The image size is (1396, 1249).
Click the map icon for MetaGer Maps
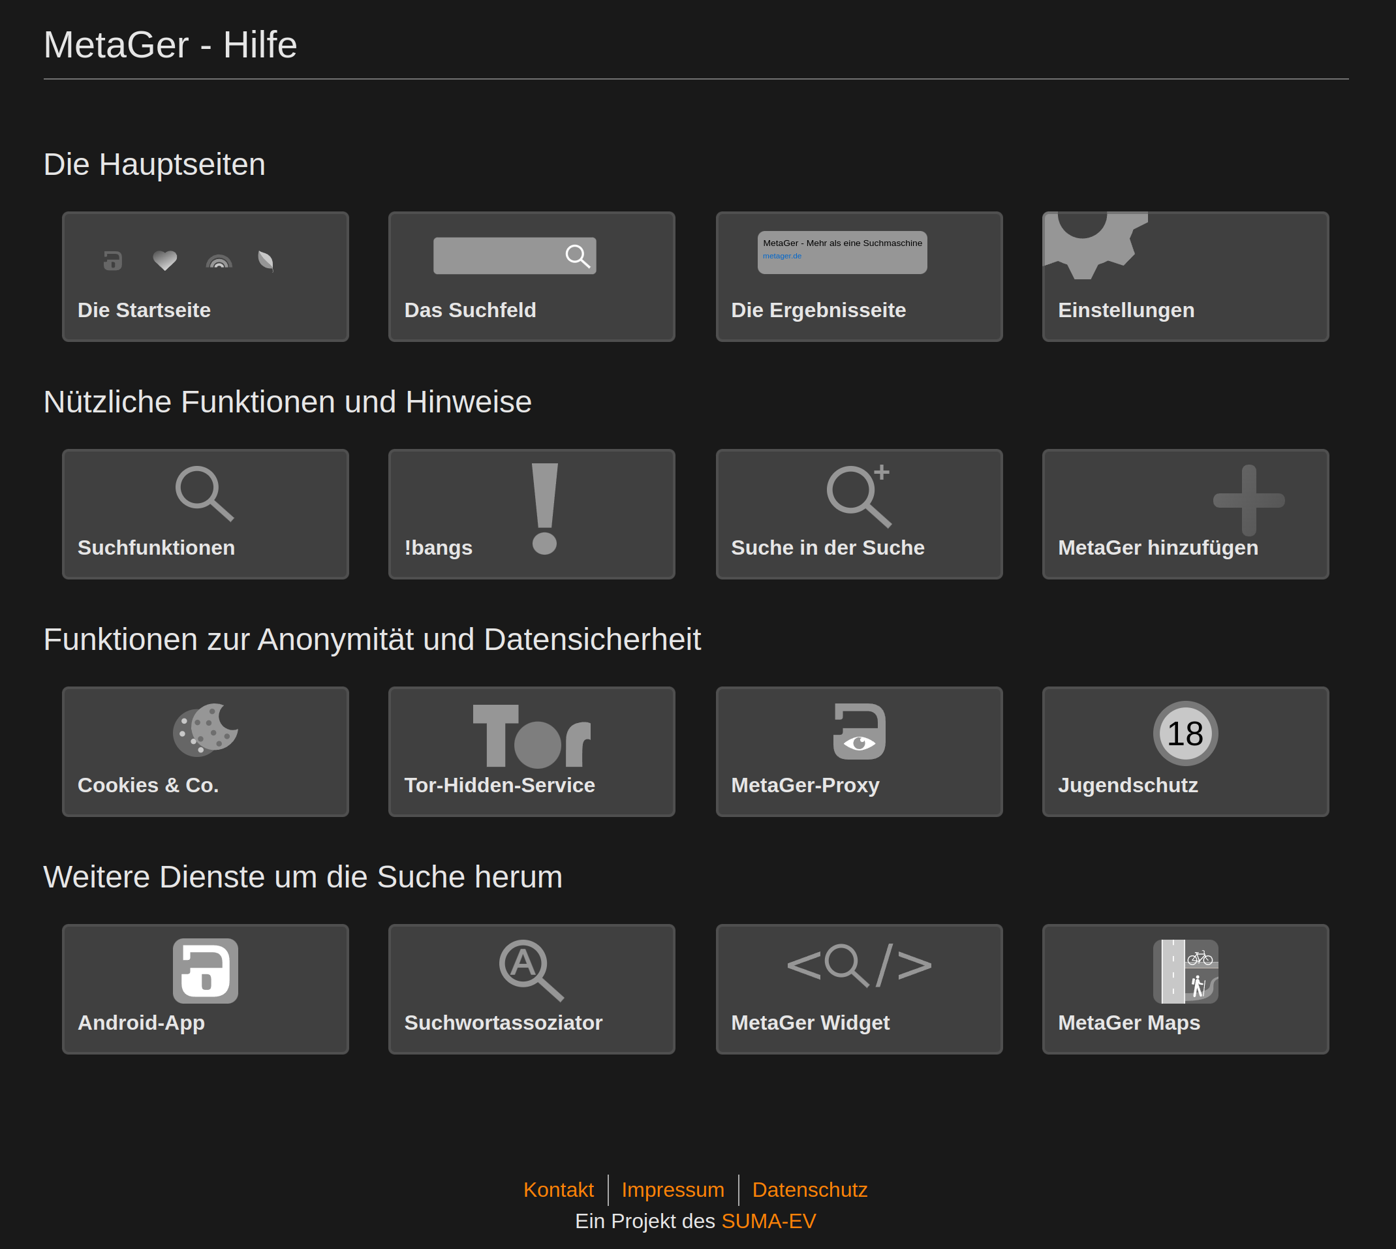(x=1185, y=971)
